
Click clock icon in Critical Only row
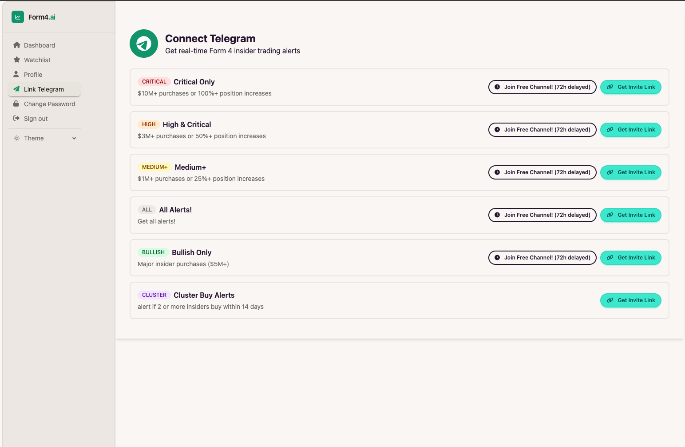click(497, 87)
